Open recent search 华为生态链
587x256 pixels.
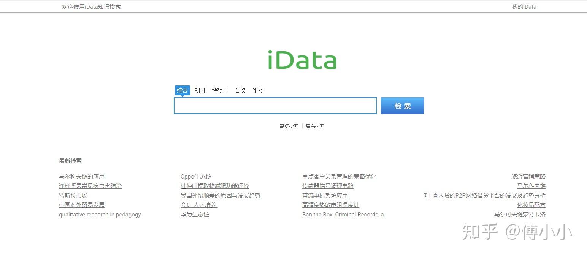click(x=195, y=215)
